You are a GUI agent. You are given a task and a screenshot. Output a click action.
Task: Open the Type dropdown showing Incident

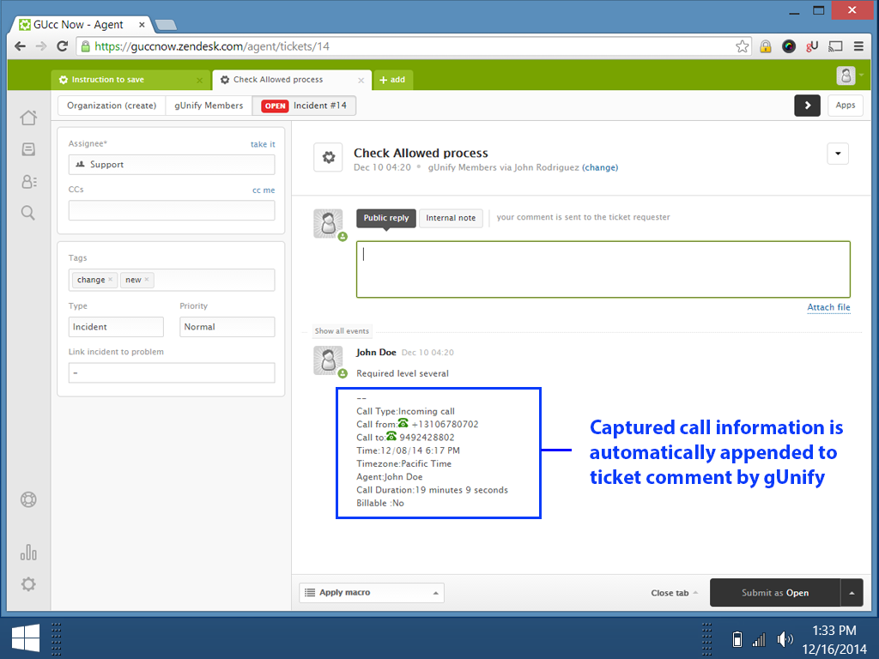click(x=116, y=327)
